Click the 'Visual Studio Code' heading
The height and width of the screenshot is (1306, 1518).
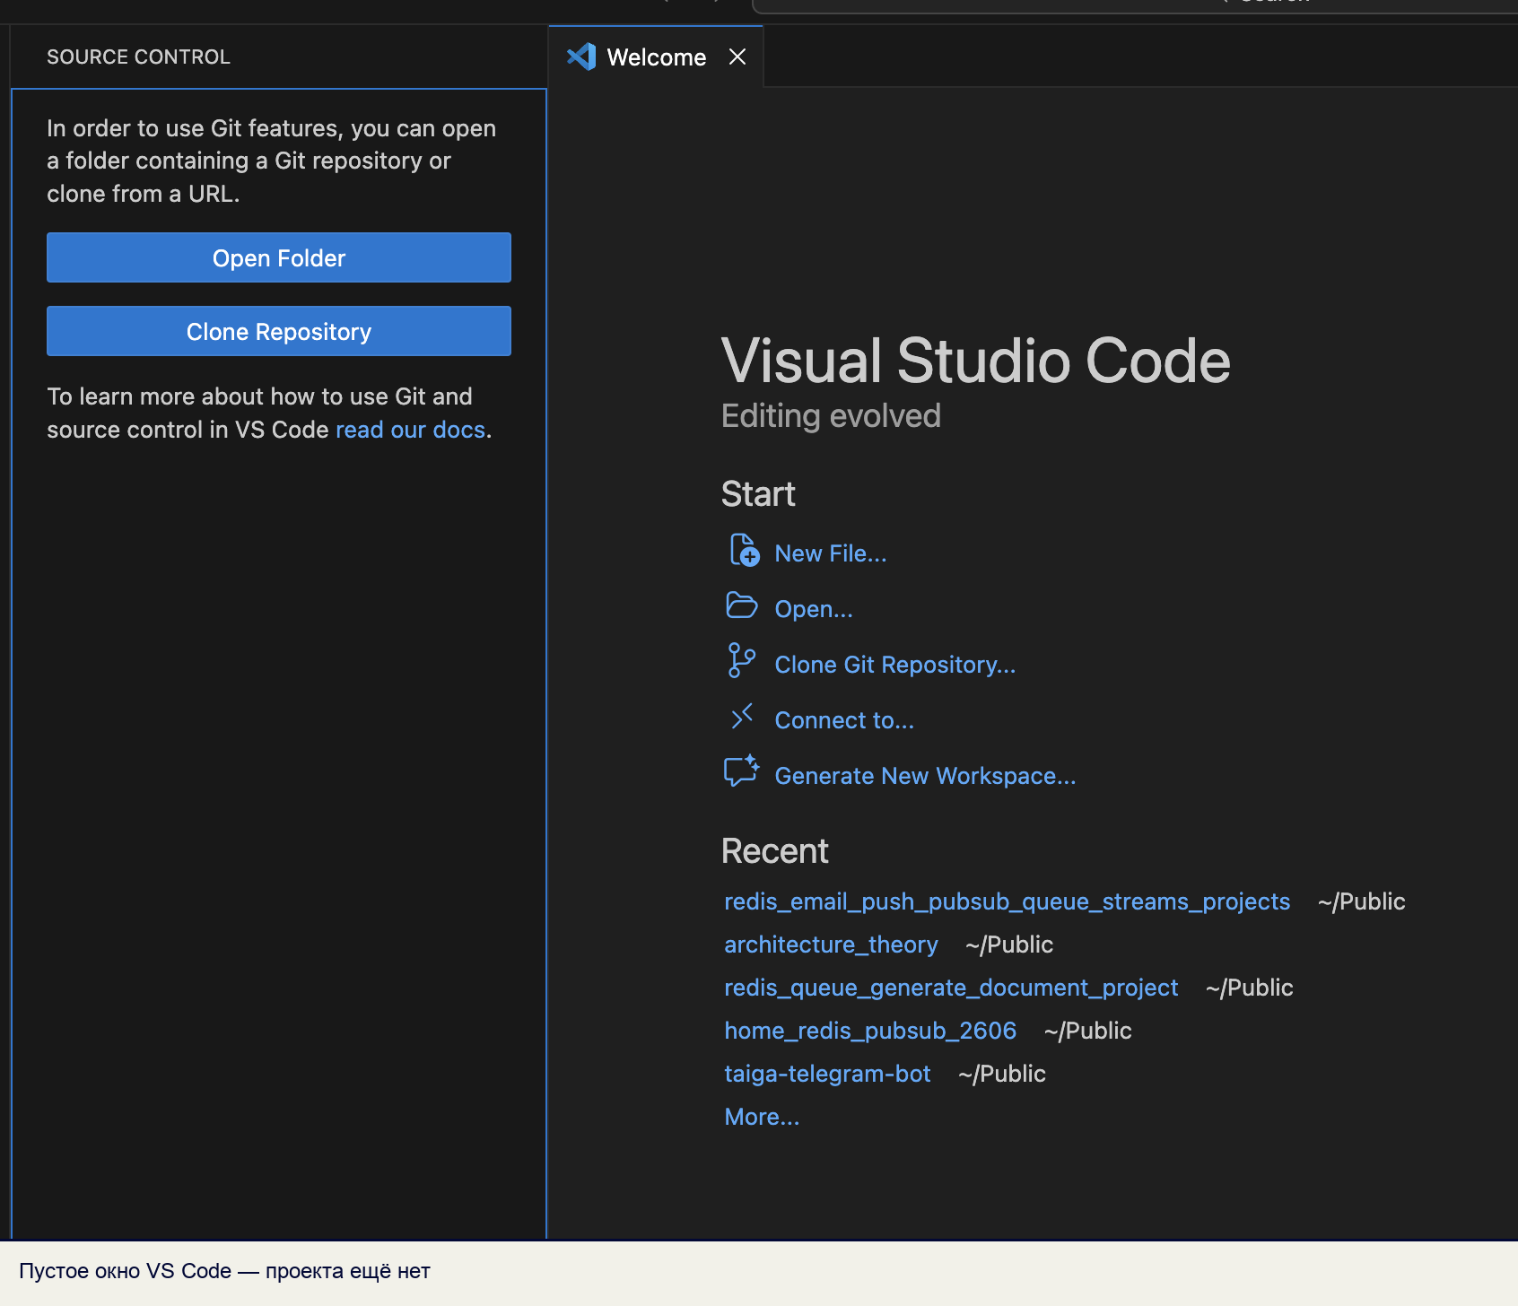coord(976,361)
